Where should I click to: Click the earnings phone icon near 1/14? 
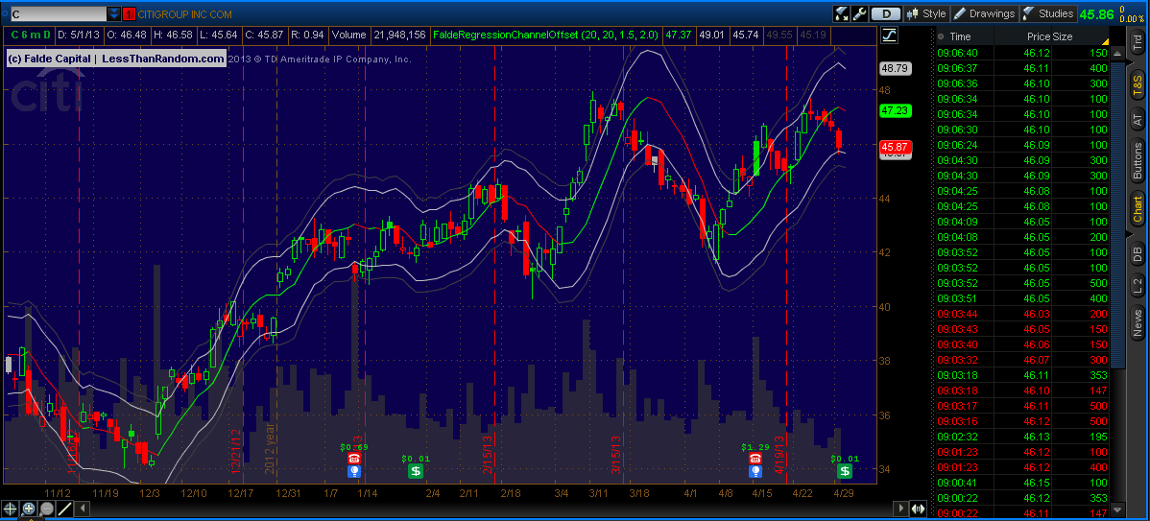point(354,458)
